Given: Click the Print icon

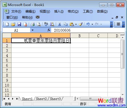Looking at the screenshot, I should coord(33,24).
